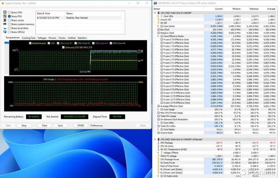Uncheck the Stress FPU checkbox
The image size is (278, 178).
(9, 16)
